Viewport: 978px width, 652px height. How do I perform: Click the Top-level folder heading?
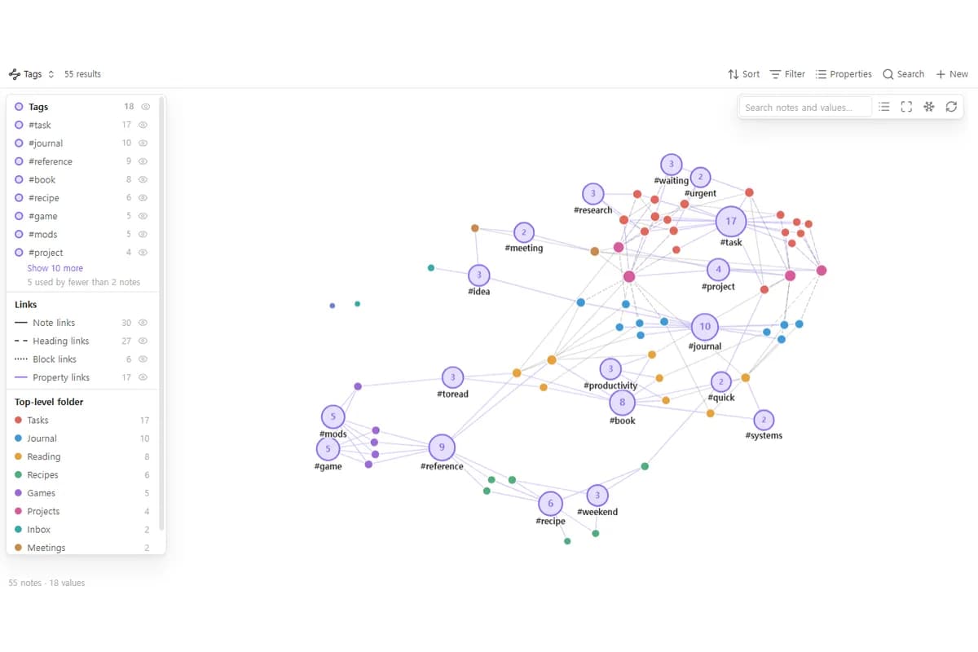(49, 402)
